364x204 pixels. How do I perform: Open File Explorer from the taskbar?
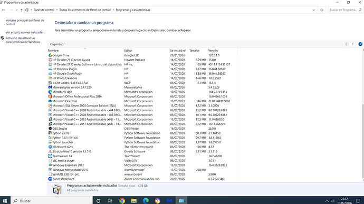coord(133,201)
